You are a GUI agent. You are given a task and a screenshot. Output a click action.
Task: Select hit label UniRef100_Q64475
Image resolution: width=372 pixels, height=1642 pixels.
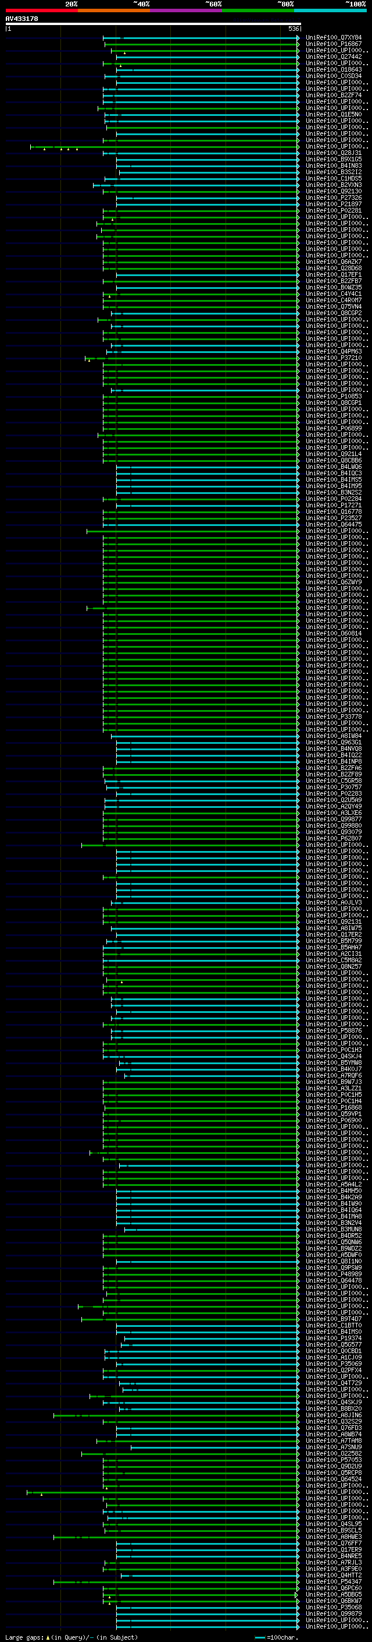click(334, 525)
